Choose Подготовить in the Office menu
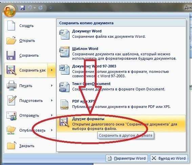The image size is (192, 165). click(31, 101)
